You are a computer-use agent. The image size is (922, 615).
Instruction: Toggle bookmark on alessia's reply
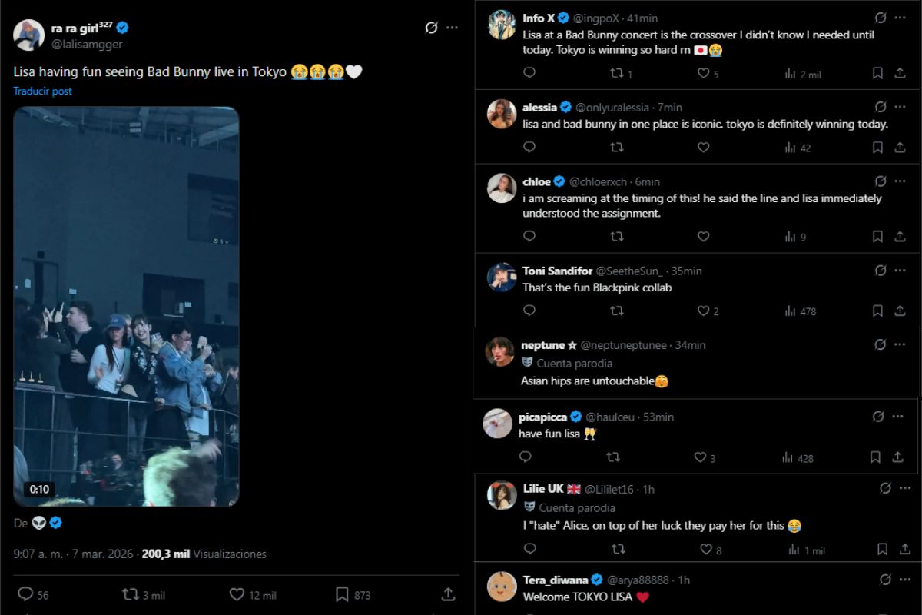[x=875, y=148]
